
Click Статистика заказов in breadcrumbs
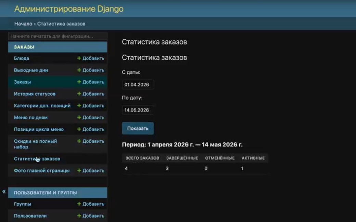[61, 24]
